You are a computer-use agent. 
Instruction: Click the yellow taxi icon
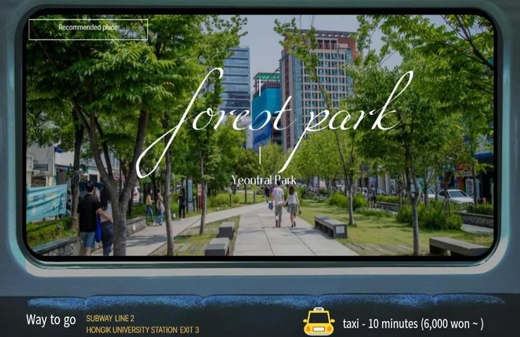[319, 322]
